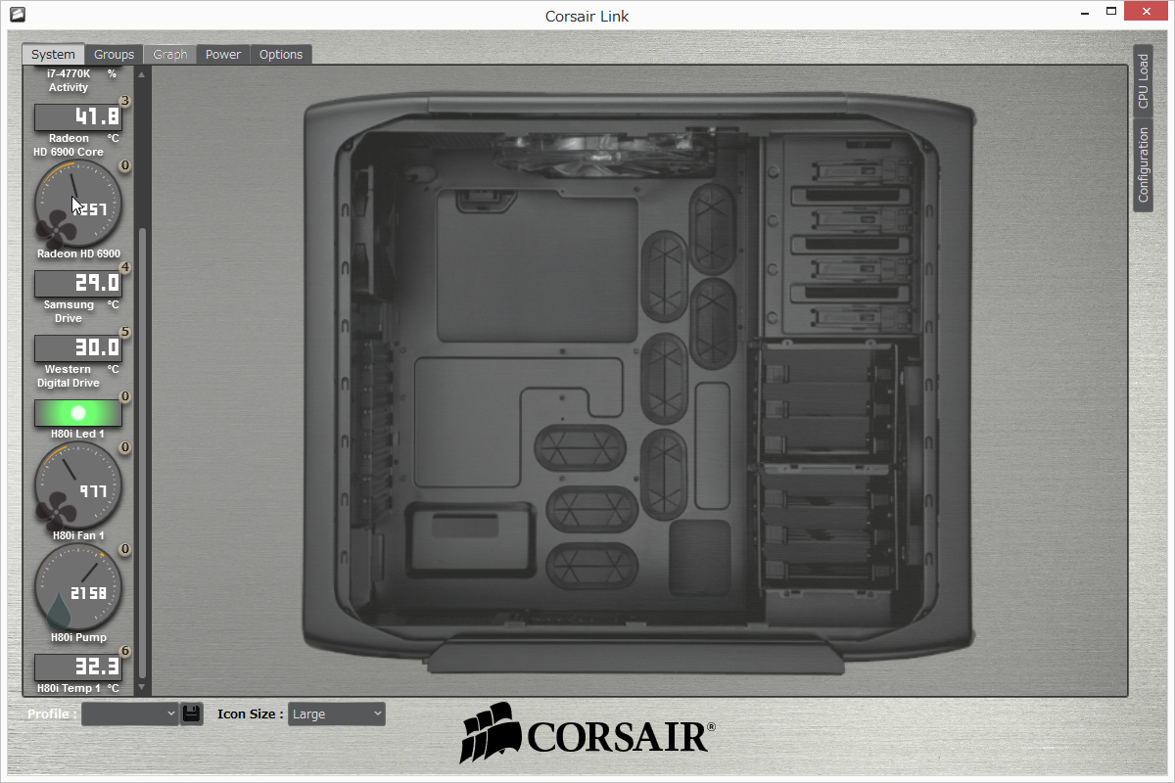The image size is (1175, 783).
Task: Click the H80i Pump label
Action: click(78, 637)
